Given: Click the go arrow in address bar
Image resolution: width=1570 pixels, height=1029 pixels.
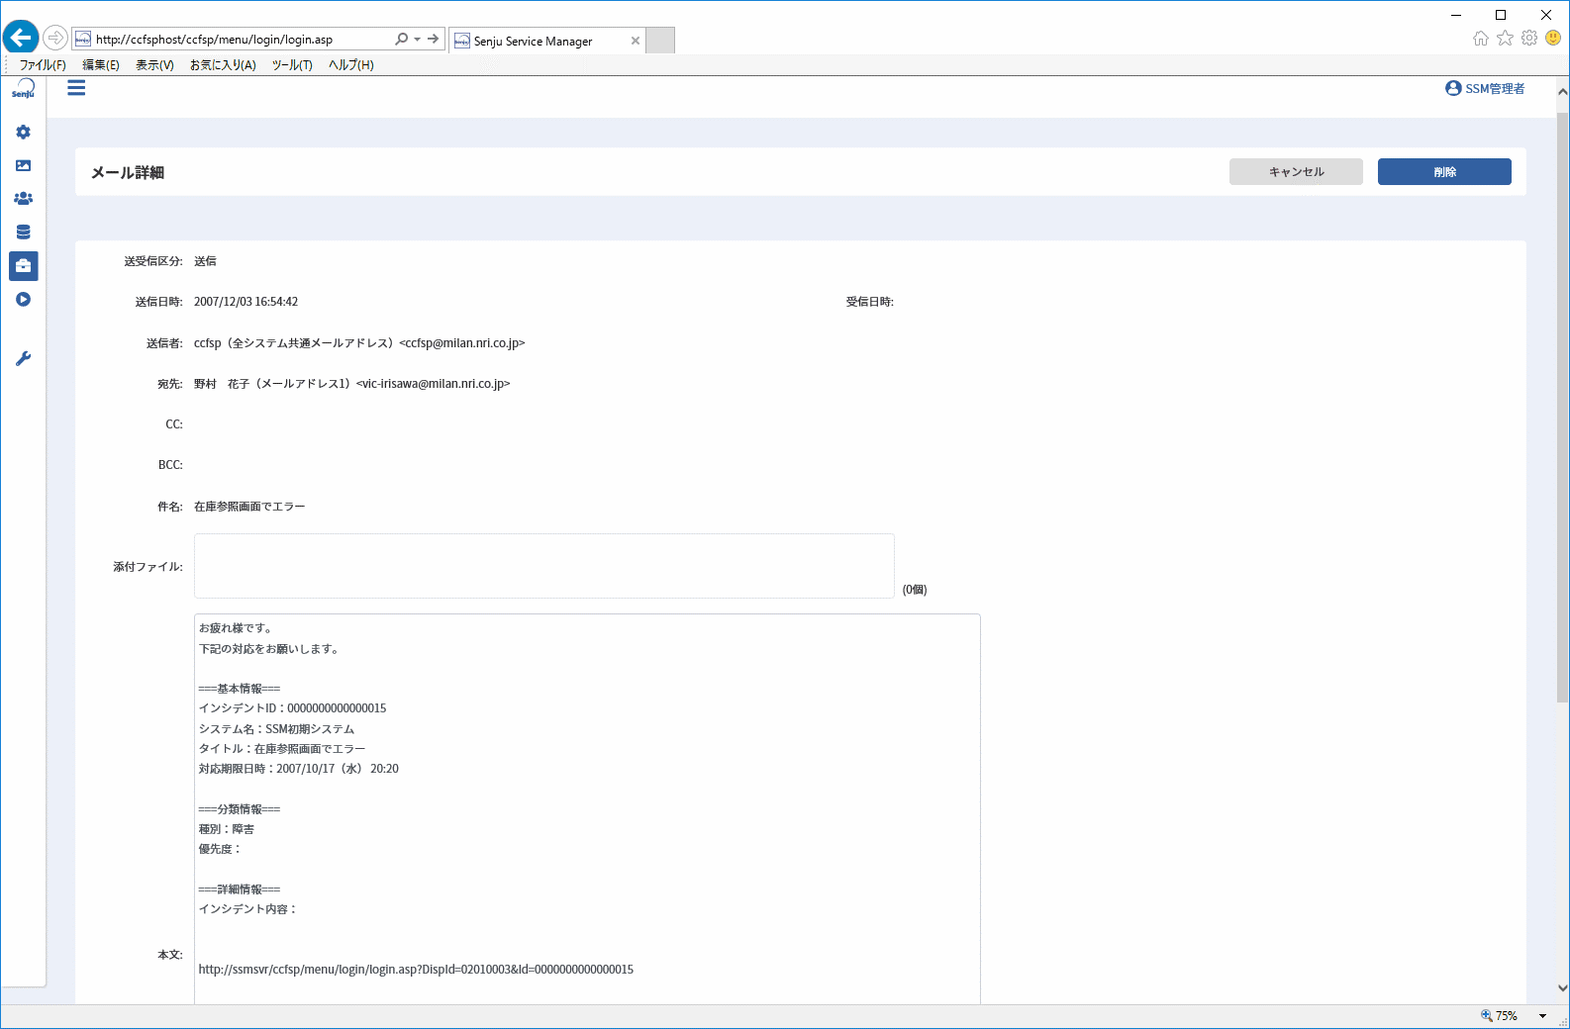Looking at the screenshot, I should point(433,39).
